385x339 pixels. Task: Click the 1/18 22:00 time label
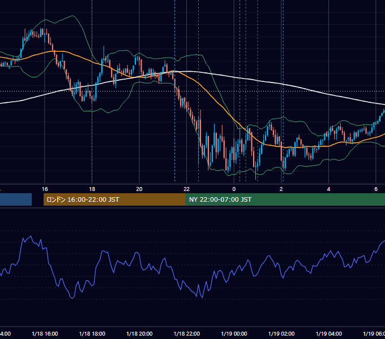click(187, 333)
